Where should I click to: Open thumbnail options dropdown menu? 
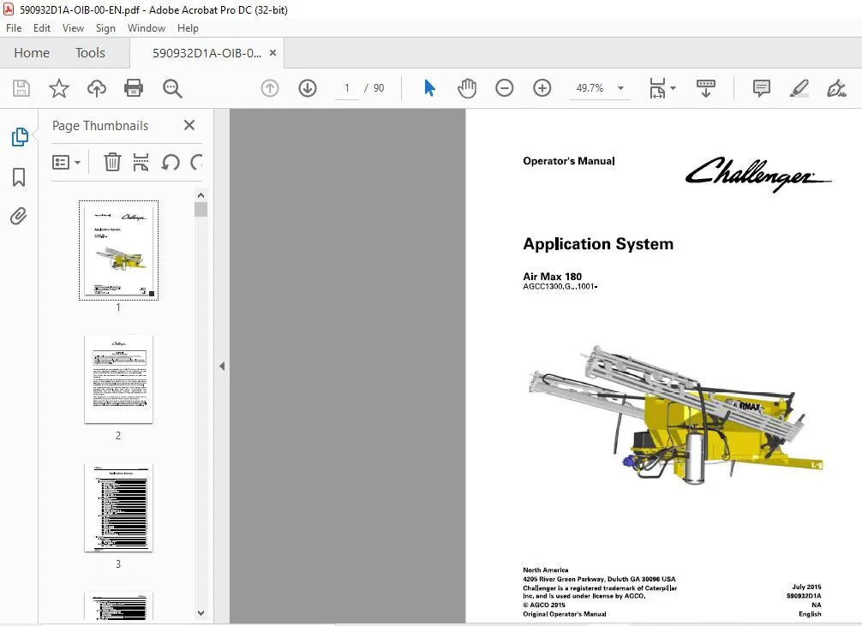tap(66, 162)
